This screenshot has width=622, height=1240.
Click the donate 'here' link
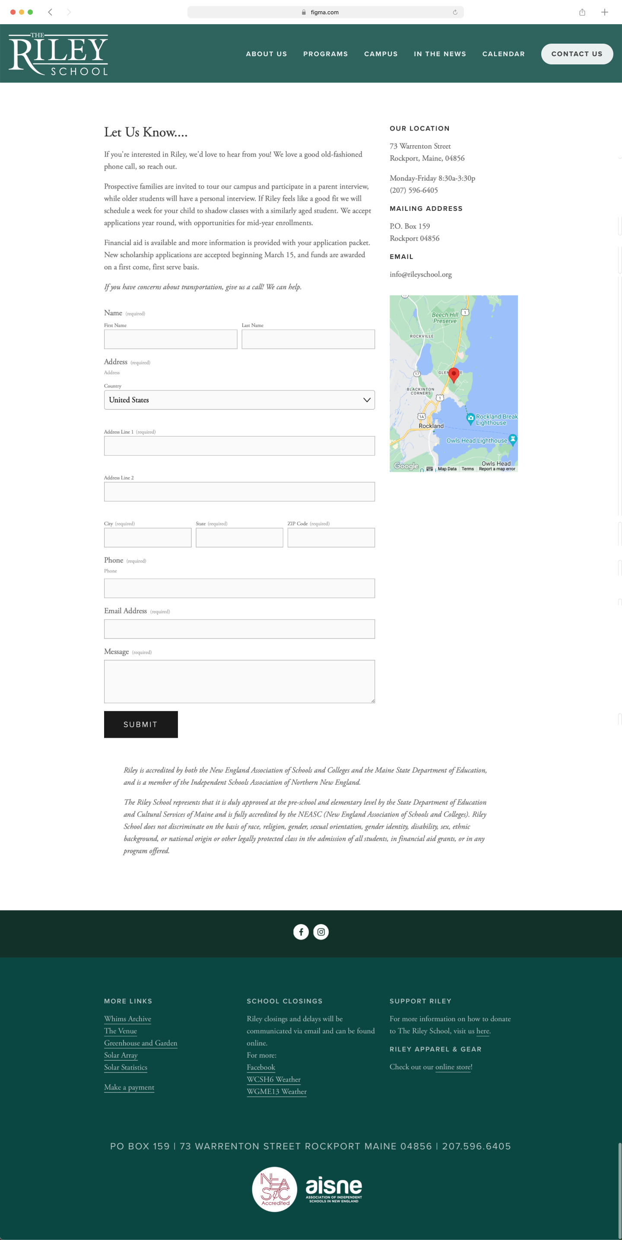[x=482, y=1031]
